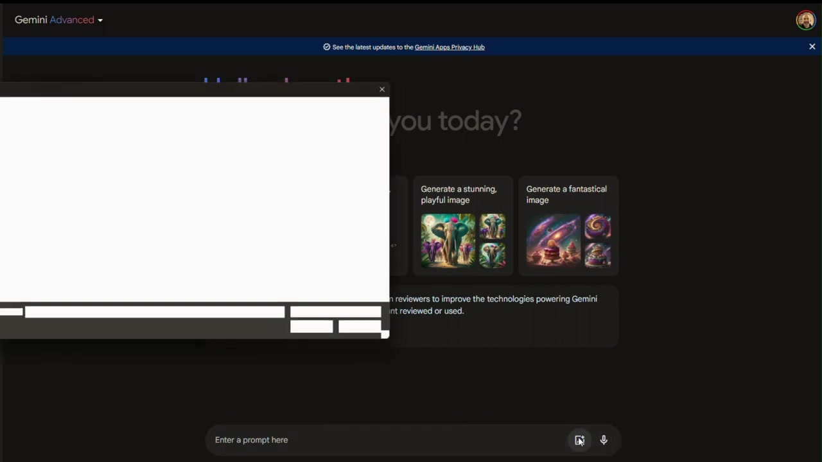The height and width of the screenshot is (462, 822).
Task: Click the left bottom button in file dialog
Action: pos(311,327)
